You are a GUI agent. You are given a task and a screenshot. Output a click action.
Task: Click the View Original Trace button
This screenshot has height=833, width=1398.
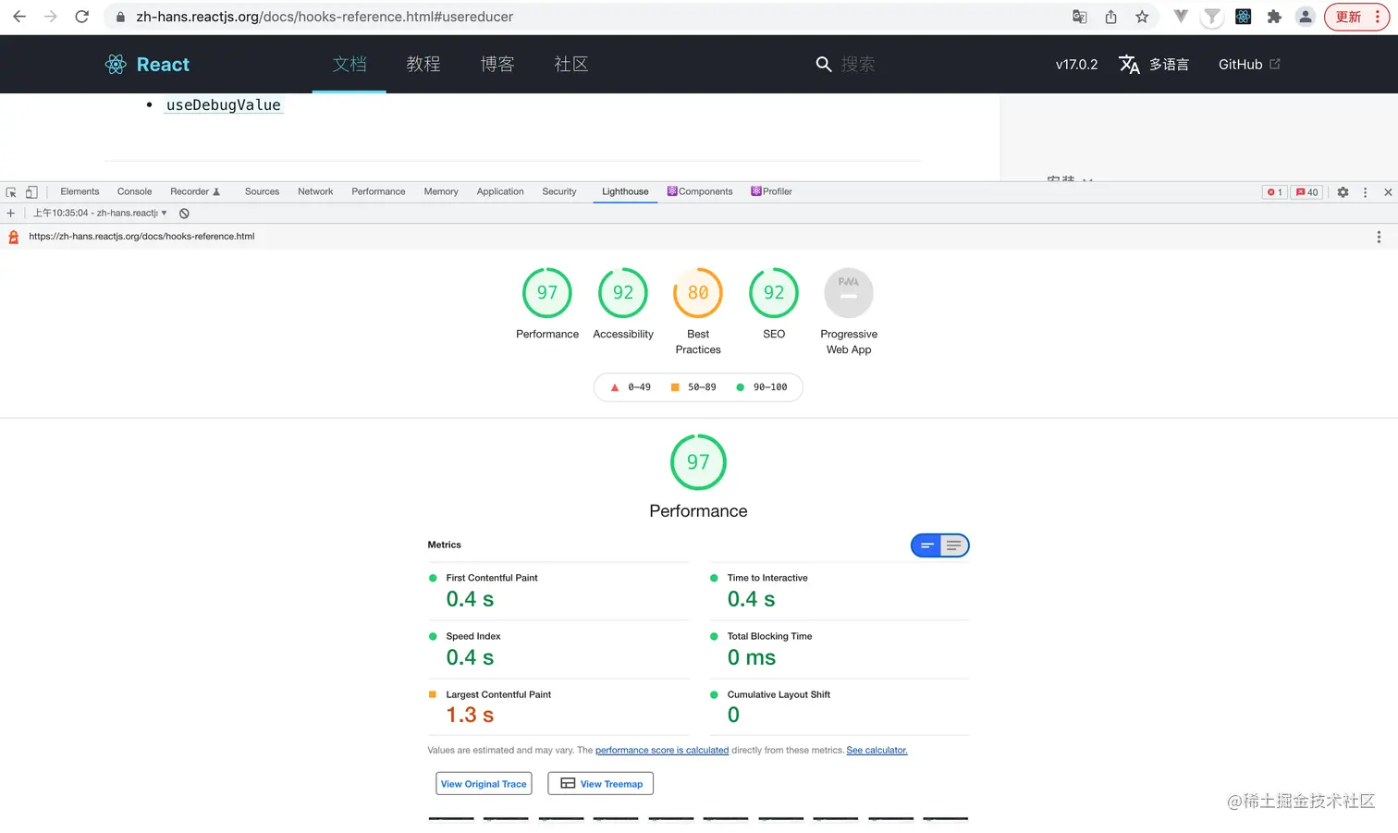484,784
